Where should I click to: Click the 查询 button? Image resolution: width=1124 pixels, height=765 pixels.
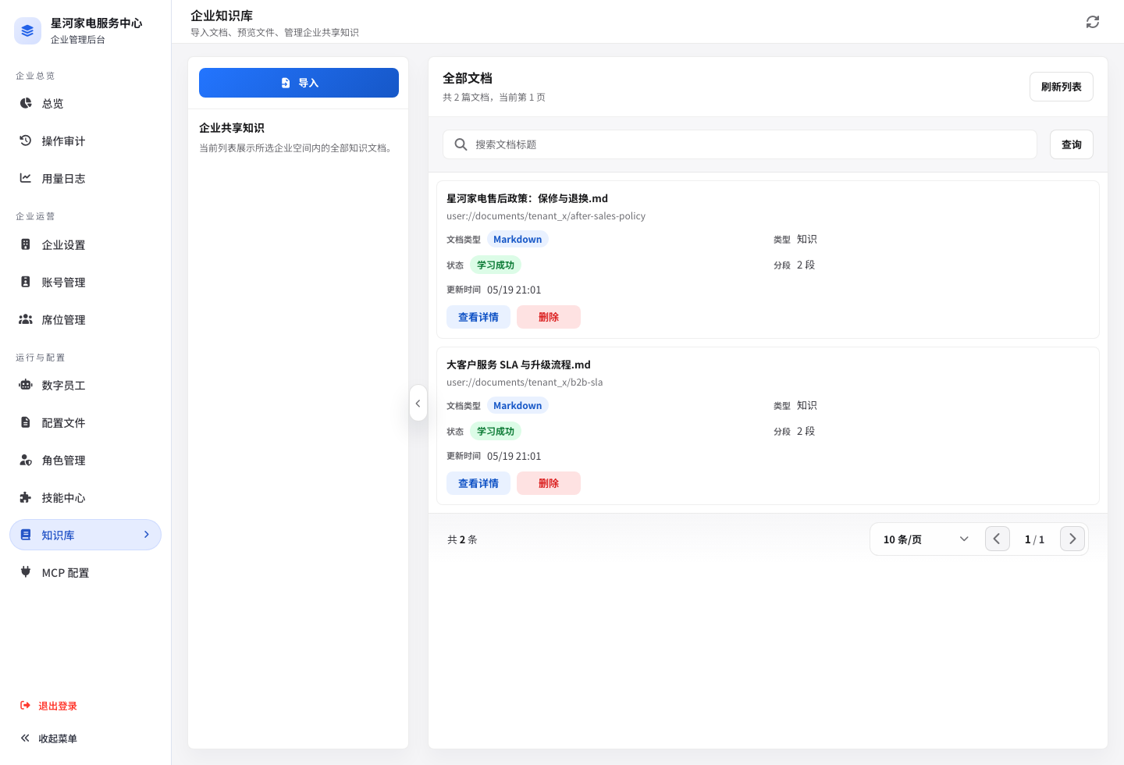coord(1072,144)
